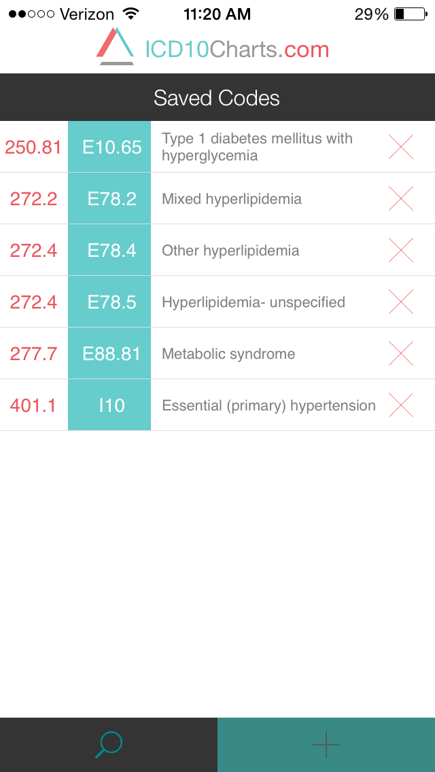Image resolution: width=435 pixels, height=772 pixels.
Task: Open the search tool
Action: [x=109, y=744]
